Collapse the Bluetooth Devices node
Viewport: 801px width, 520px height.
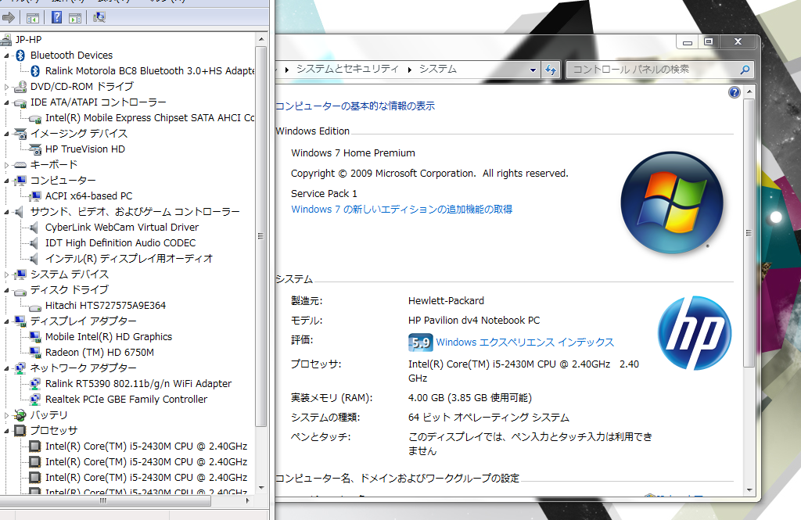point(6,56)
